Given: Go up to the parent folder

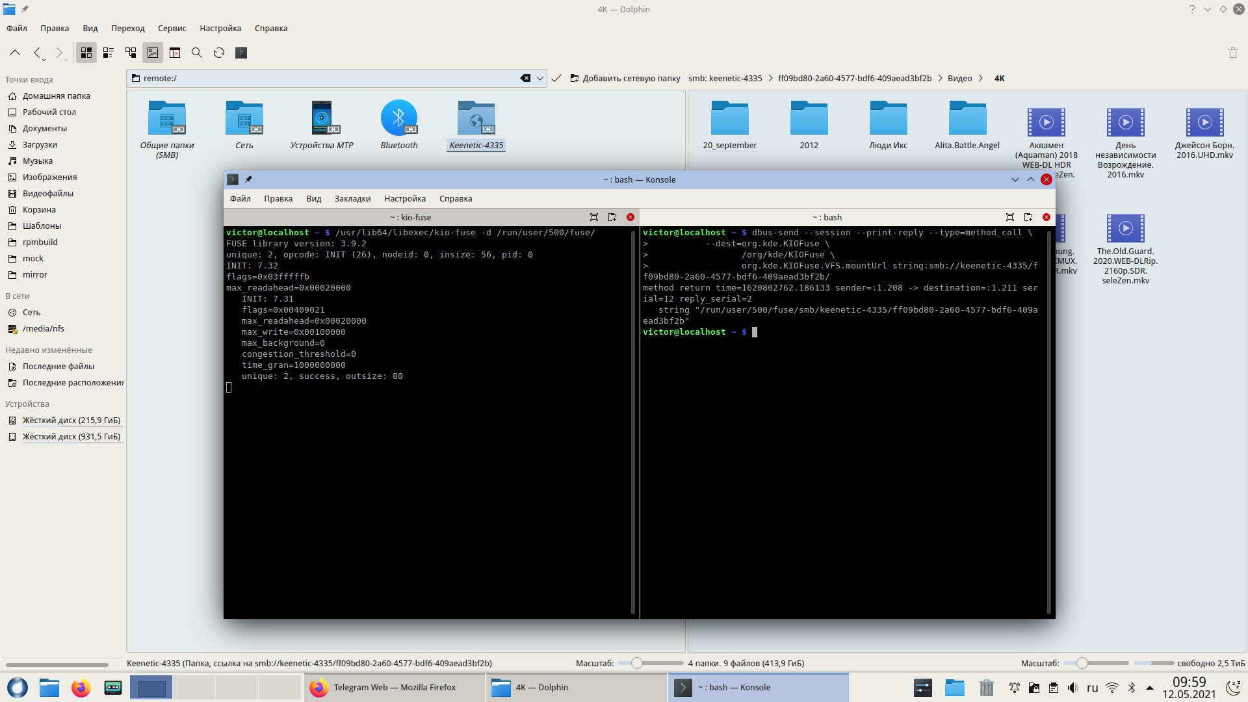Looking at the screenshot, I should click(x=15, y=53).
